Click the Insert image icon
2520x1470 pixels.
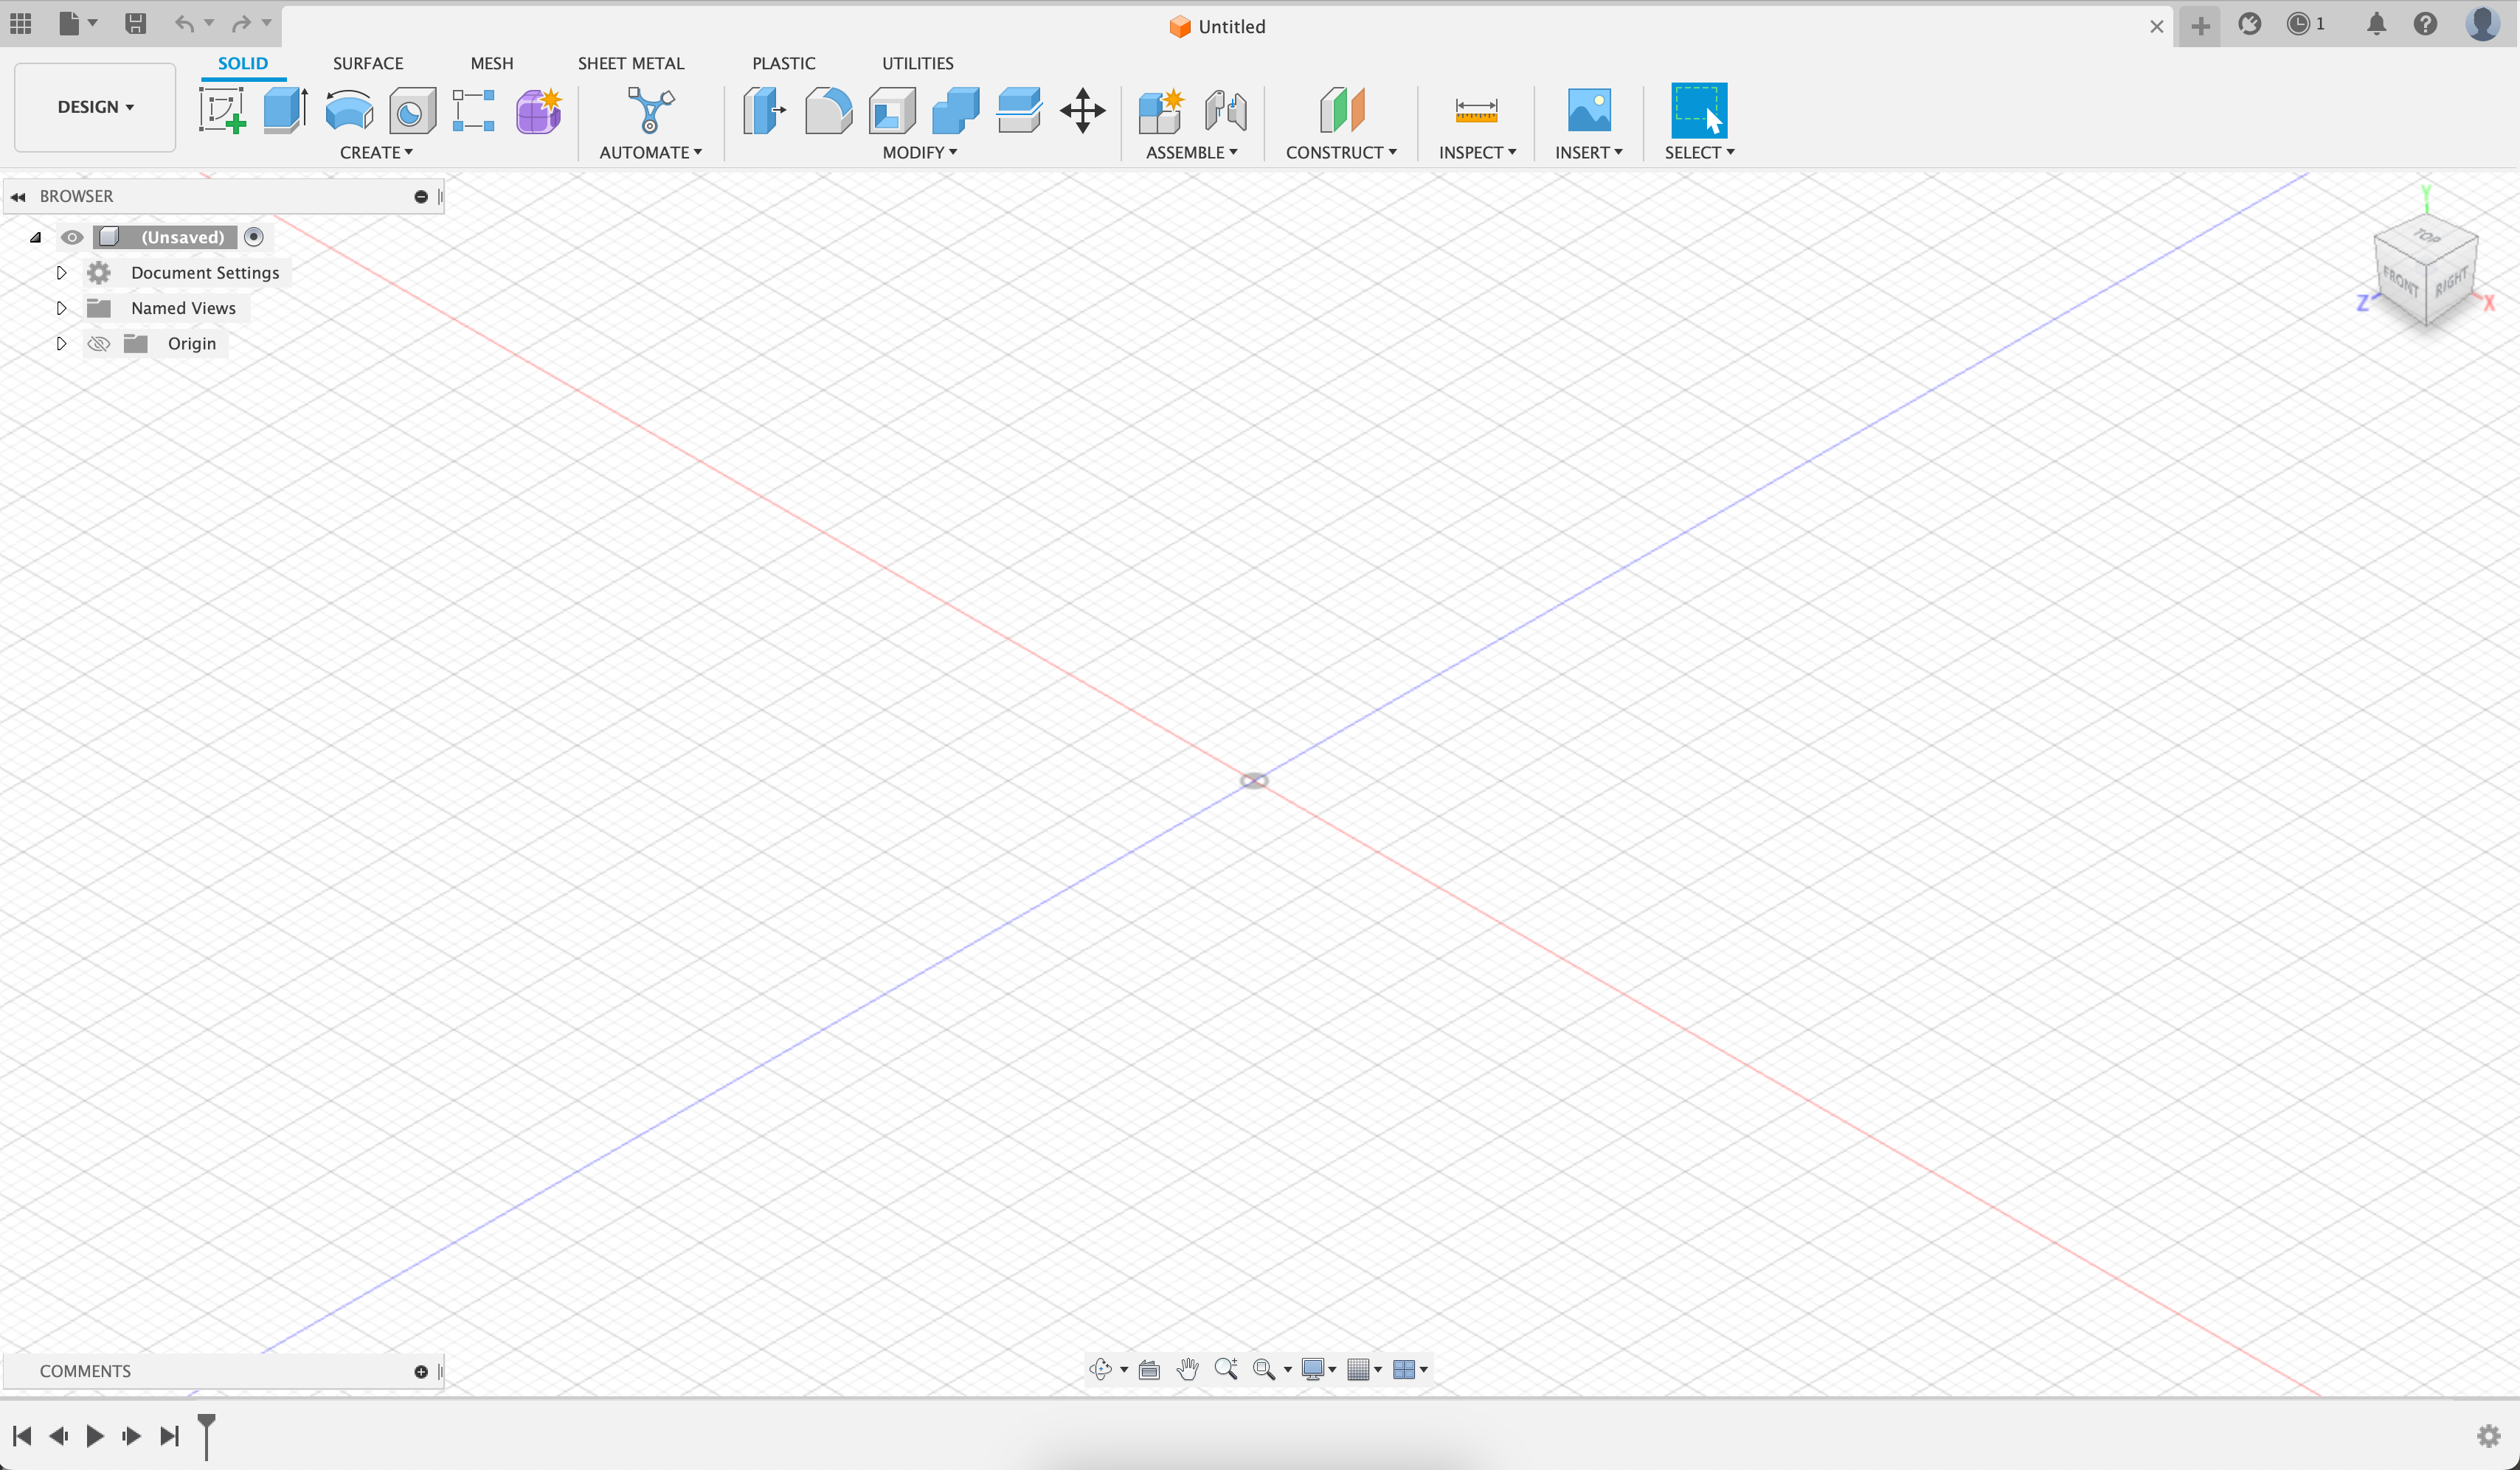pyautogui.click(x=1588, y=110)
